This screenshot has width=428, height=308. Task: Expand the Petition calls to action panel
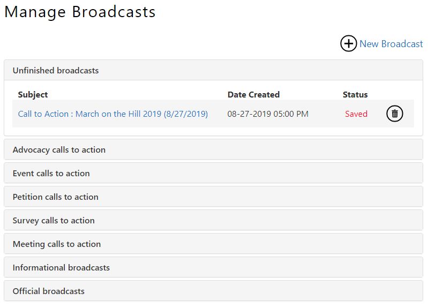pos(56,197)
